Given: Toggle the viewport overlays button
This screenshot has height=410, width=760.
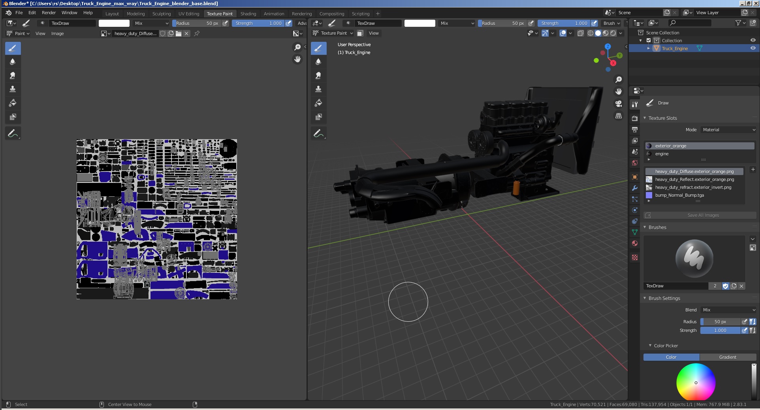Looking at the screenshot, I should [x=563, y=33].
